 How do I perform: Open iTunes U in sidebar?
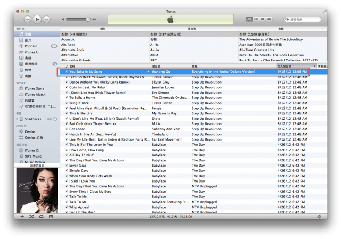pos(37,52)
